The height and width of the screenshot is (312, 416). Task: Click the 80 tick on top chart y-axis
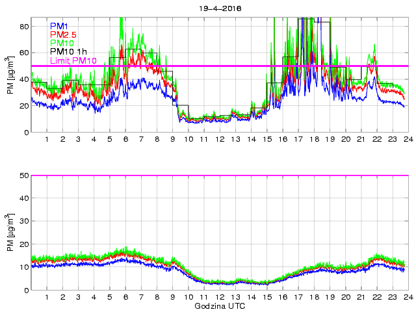point(23,26)
